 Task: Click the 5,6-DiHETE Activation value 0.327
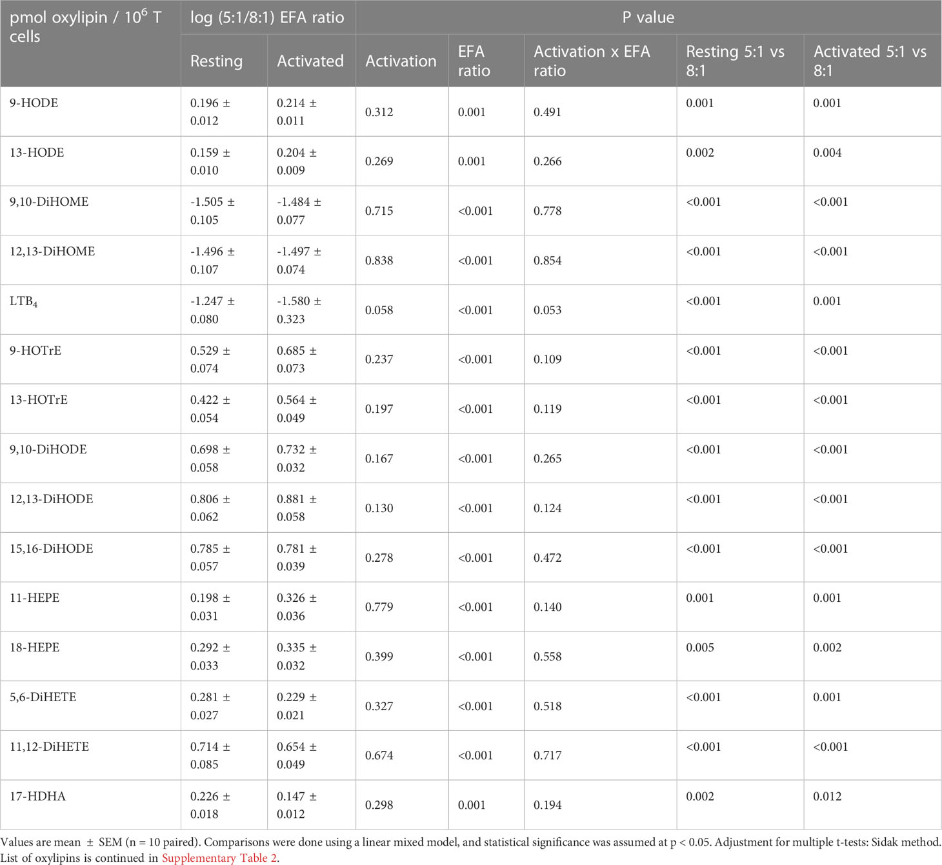click(379, 706)
